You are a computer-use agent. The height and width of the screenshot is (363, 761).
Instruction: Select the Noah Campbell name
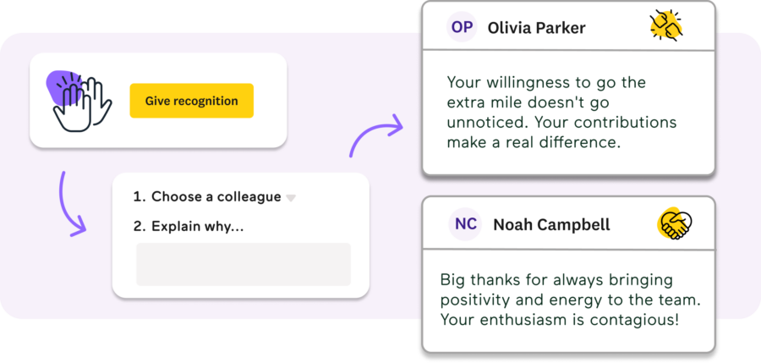pyautogui.click(x=552, y=224)
